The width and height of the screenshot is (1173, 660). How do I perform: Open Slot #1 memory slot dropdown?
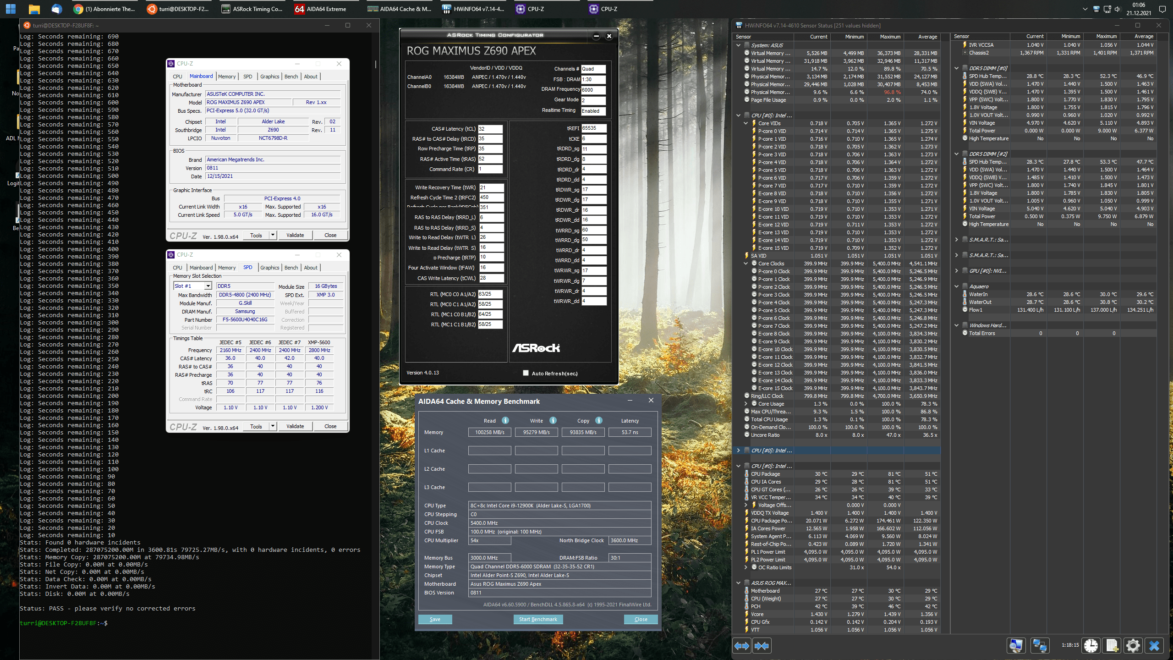pyautogui.click(x=208, y=286)
